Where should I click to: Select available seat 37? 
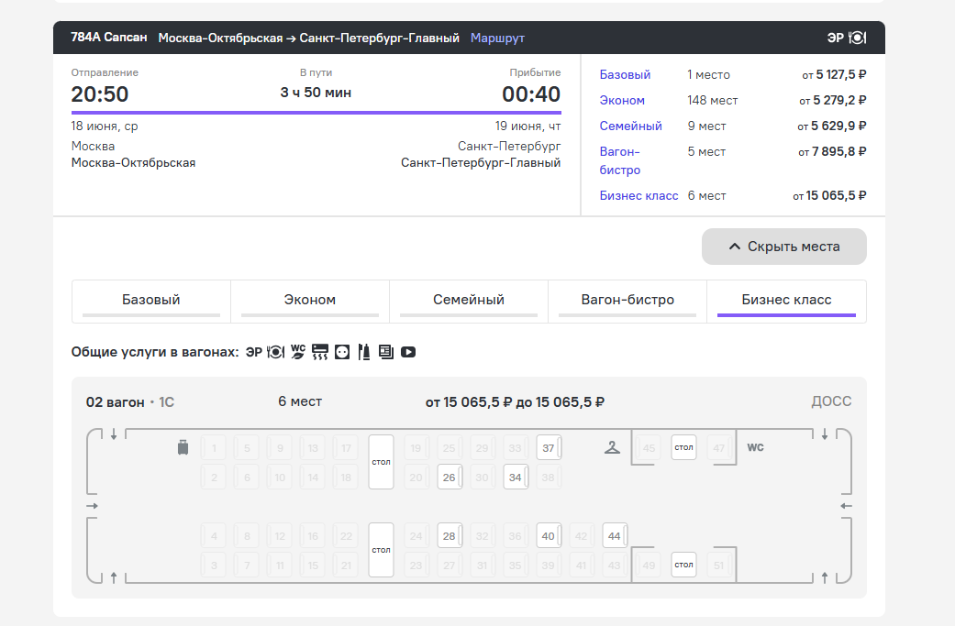549,448
